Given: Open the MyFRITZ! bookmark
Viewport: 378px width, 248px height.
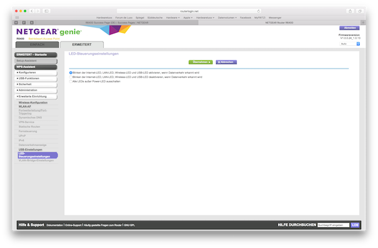Looking at the screenshot, I should coord(260,18).
